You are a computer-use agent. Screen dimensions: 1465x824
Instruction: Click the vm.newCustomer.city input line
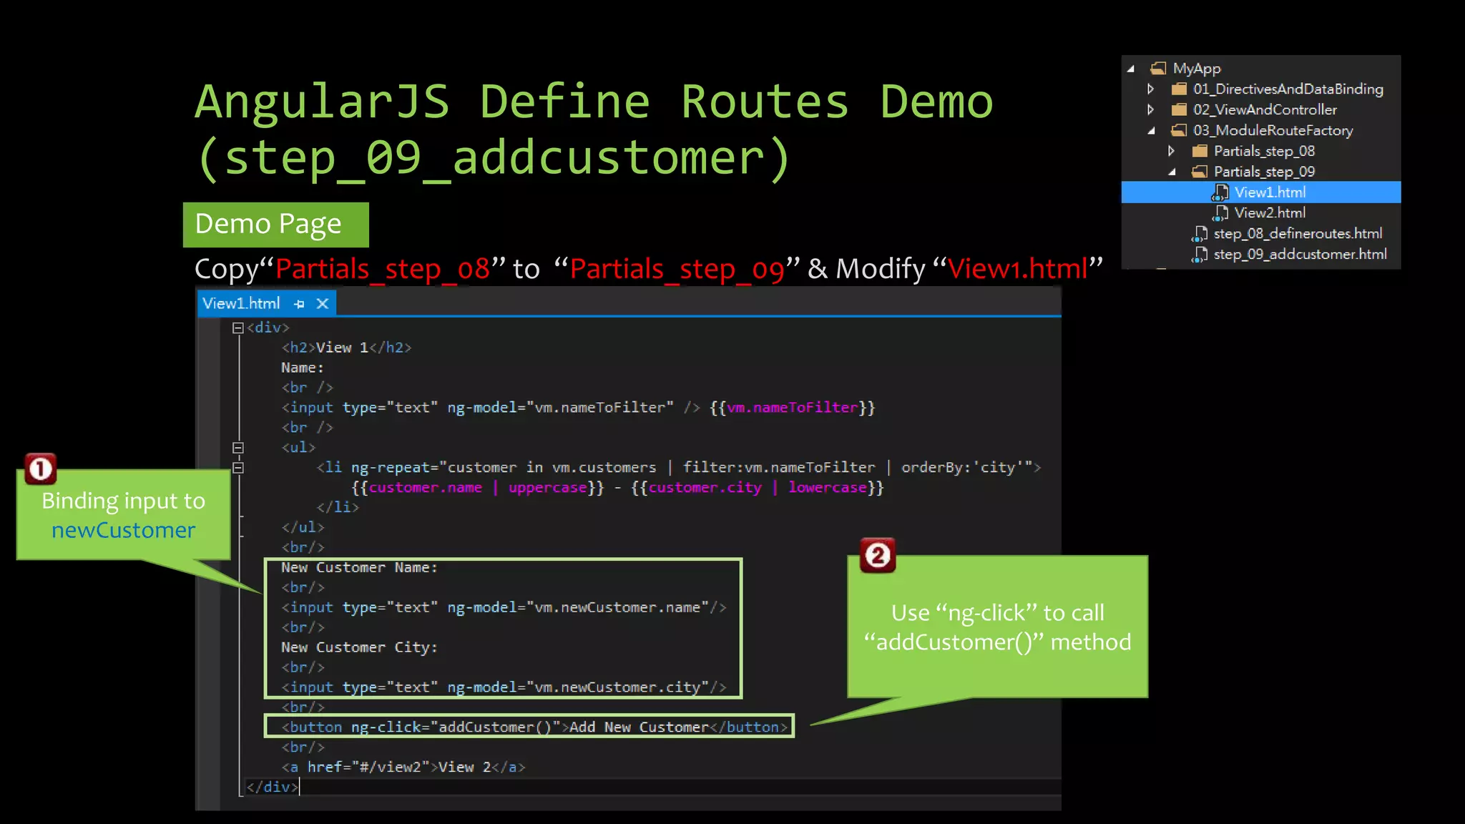pyautogui.click(x=504, y=687)
